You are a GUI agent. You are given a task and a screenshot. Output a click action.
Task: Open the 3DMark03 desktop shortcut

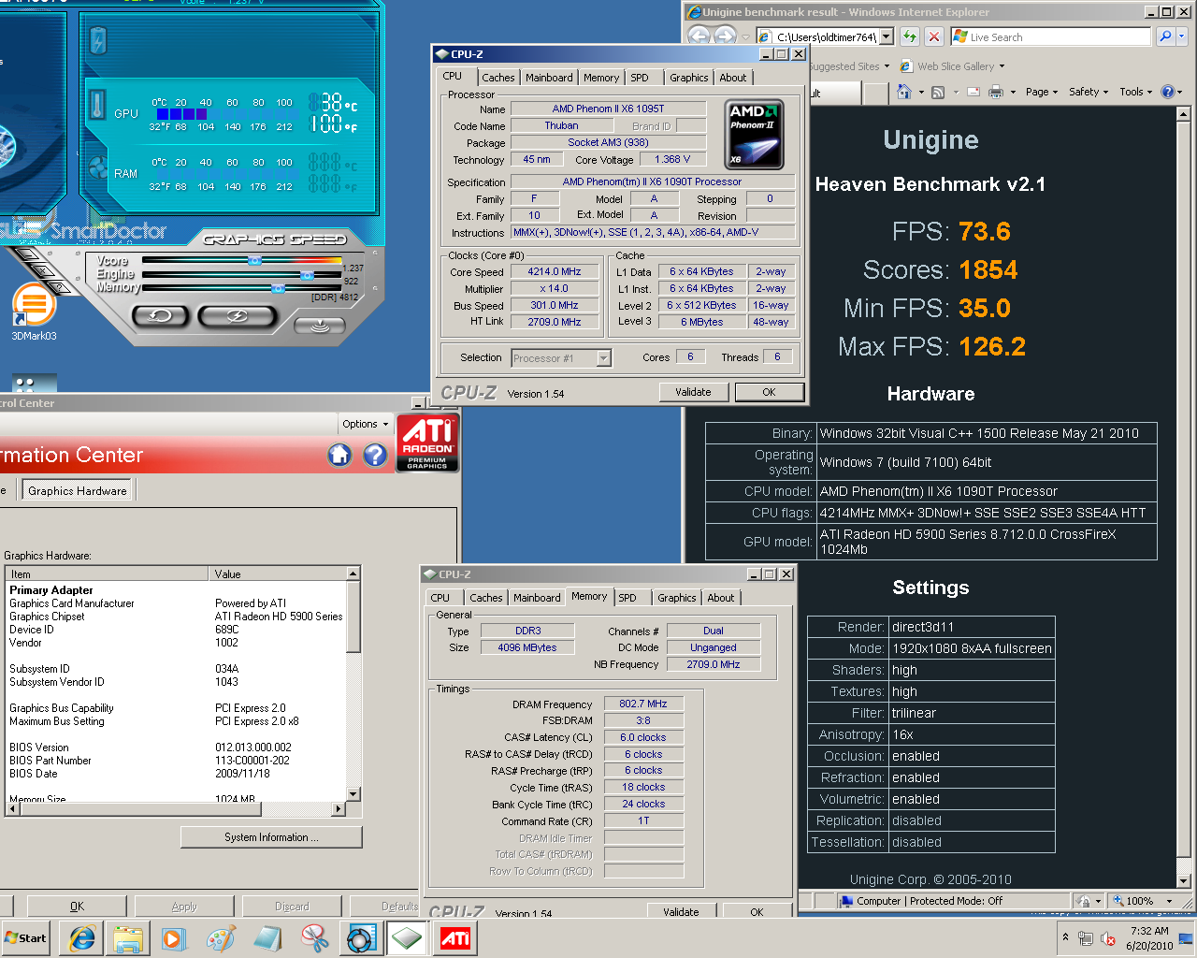tap(34, 312)
